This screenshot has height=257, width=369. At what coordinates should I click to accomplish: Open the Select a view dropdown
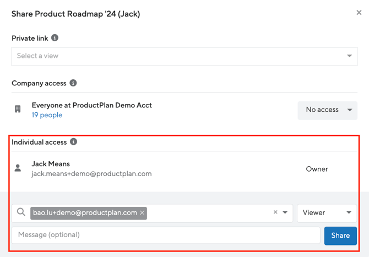click(x=184, y=56)
